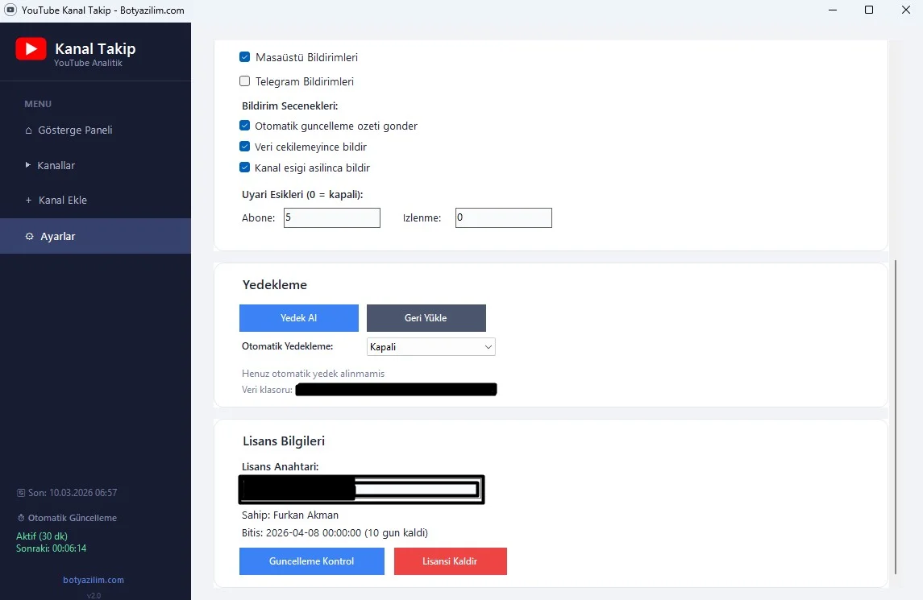Image resolution: width=923 pixels, height=600 pixels.
Task: Click the 'Veri klasoru:' label
Action: [268, 390]
